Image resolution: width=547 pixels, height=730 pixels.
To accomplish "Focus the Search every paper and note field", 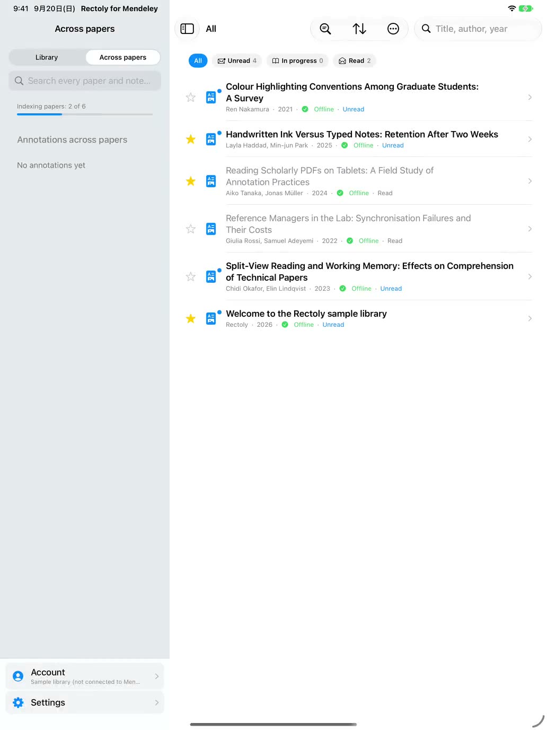I will pos(85,81).
